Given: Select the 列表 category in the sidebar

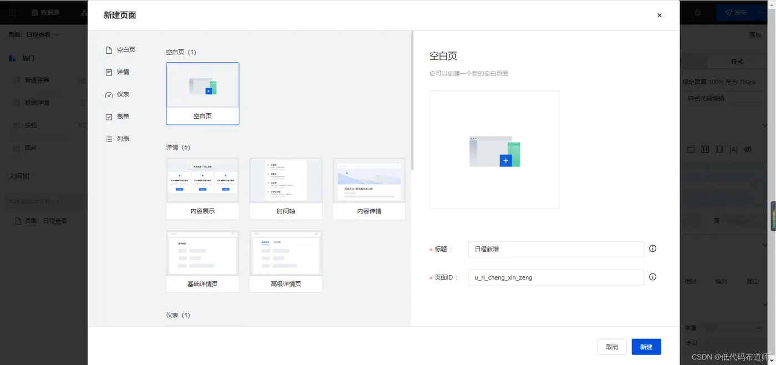Looking at the screenshot, I should tap(118, 139).
